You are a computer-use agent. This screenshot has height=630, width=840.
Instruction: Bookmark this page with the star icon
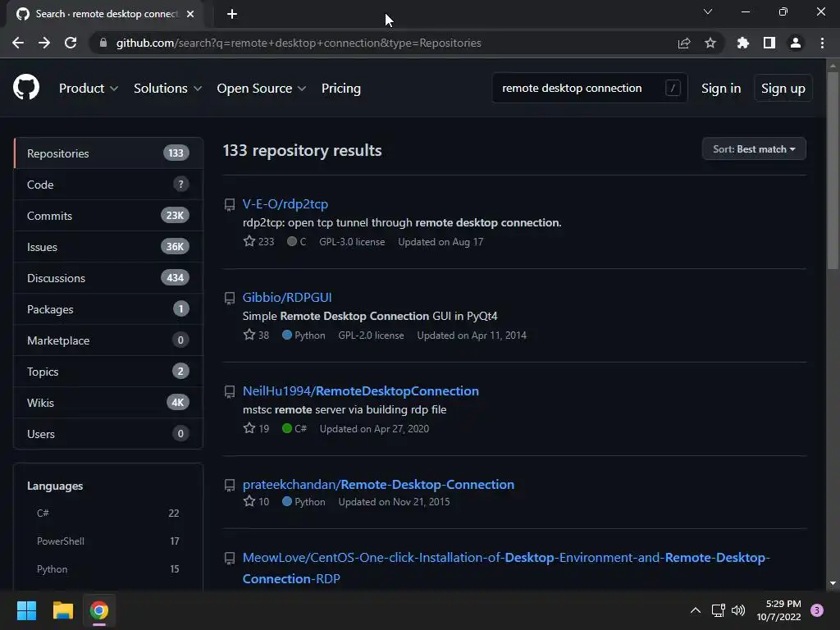710,43
